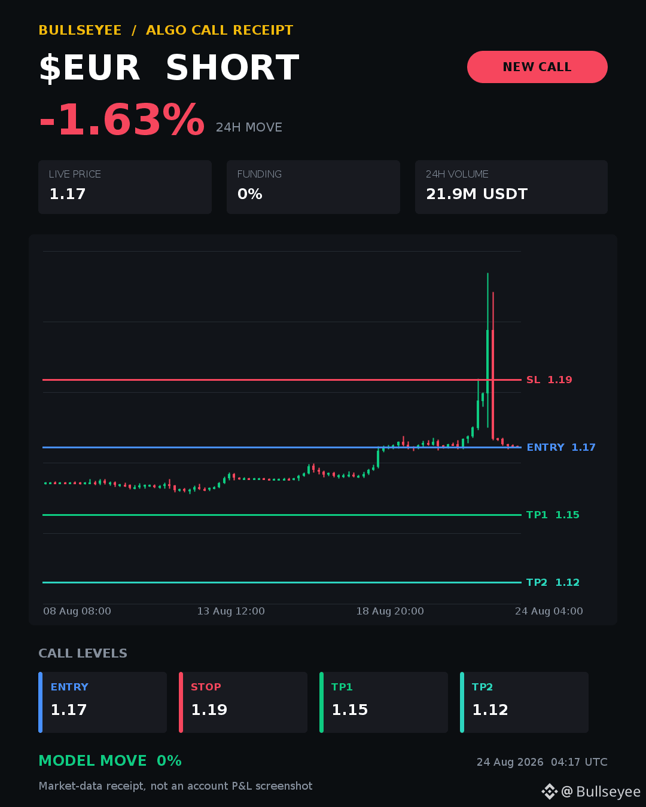Viewport: 646px width, 807px height.
Task: Click the $EUR SHORT title
Action: click(x=169, y=68)
